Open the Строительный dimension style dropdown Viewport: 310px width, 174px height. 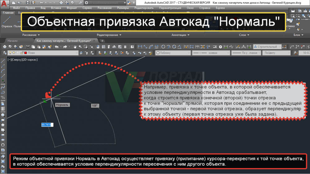tap(267, 47)
